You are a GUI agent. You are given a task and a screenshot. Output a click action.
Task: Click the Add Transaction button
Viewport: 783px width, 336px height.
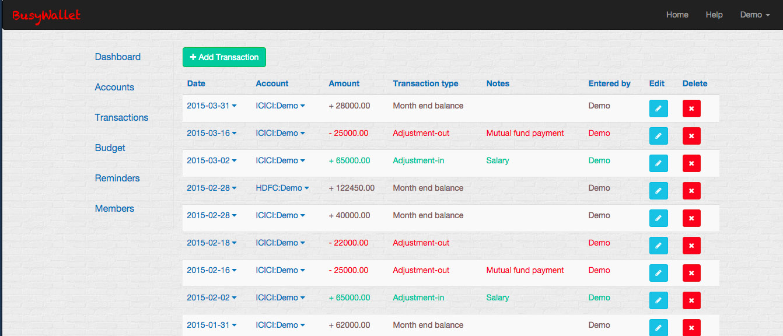[224, 57]
